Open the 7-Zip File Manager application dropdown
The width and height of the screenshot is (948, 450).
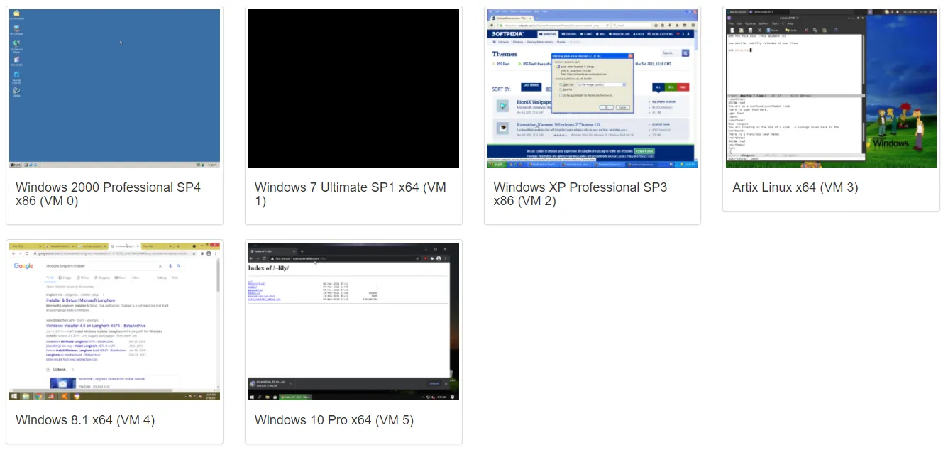(624, 84)
